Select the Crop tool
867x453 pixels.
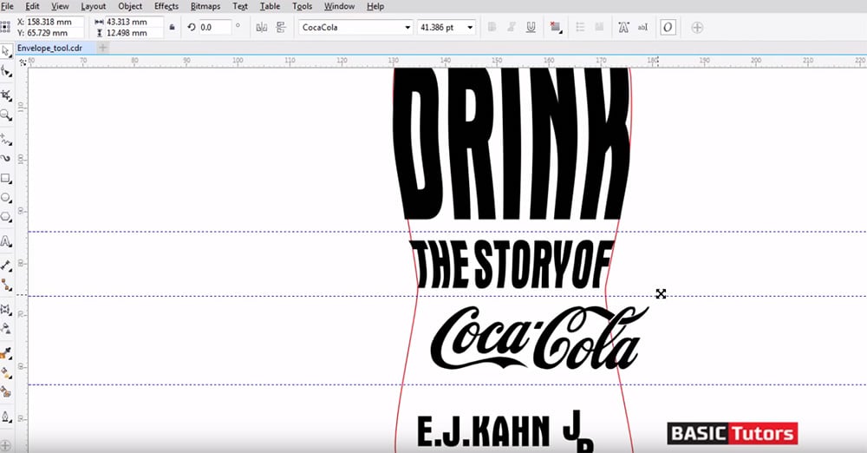click(x=6, y=95)
